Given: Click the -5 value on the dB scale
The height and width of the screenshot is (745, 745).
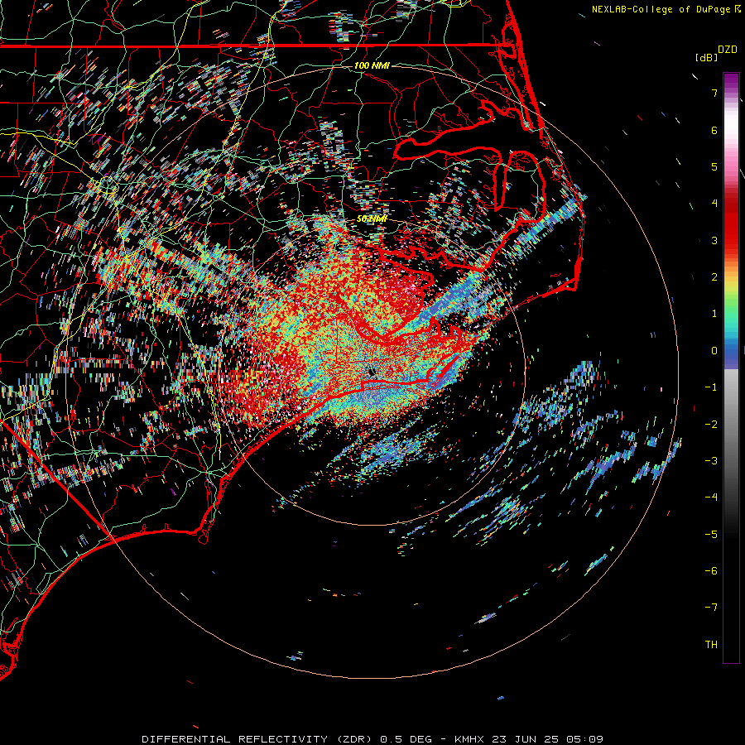Looking at the screenshot, I should point(712,535).
